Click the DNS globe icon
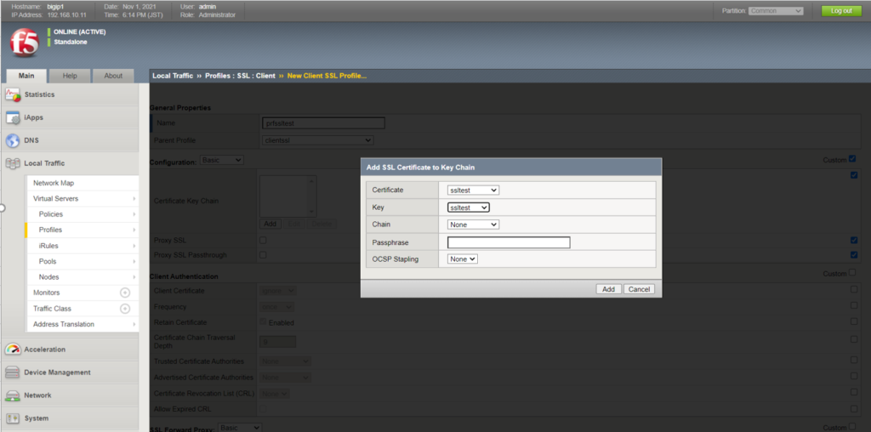This screenshot has height=432, width=871. [13, 140]
